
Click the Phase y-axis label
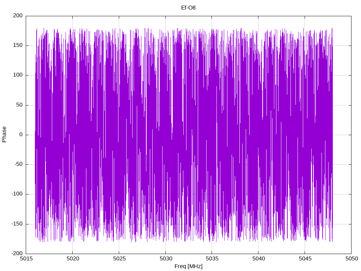click(x=4, y=134)
